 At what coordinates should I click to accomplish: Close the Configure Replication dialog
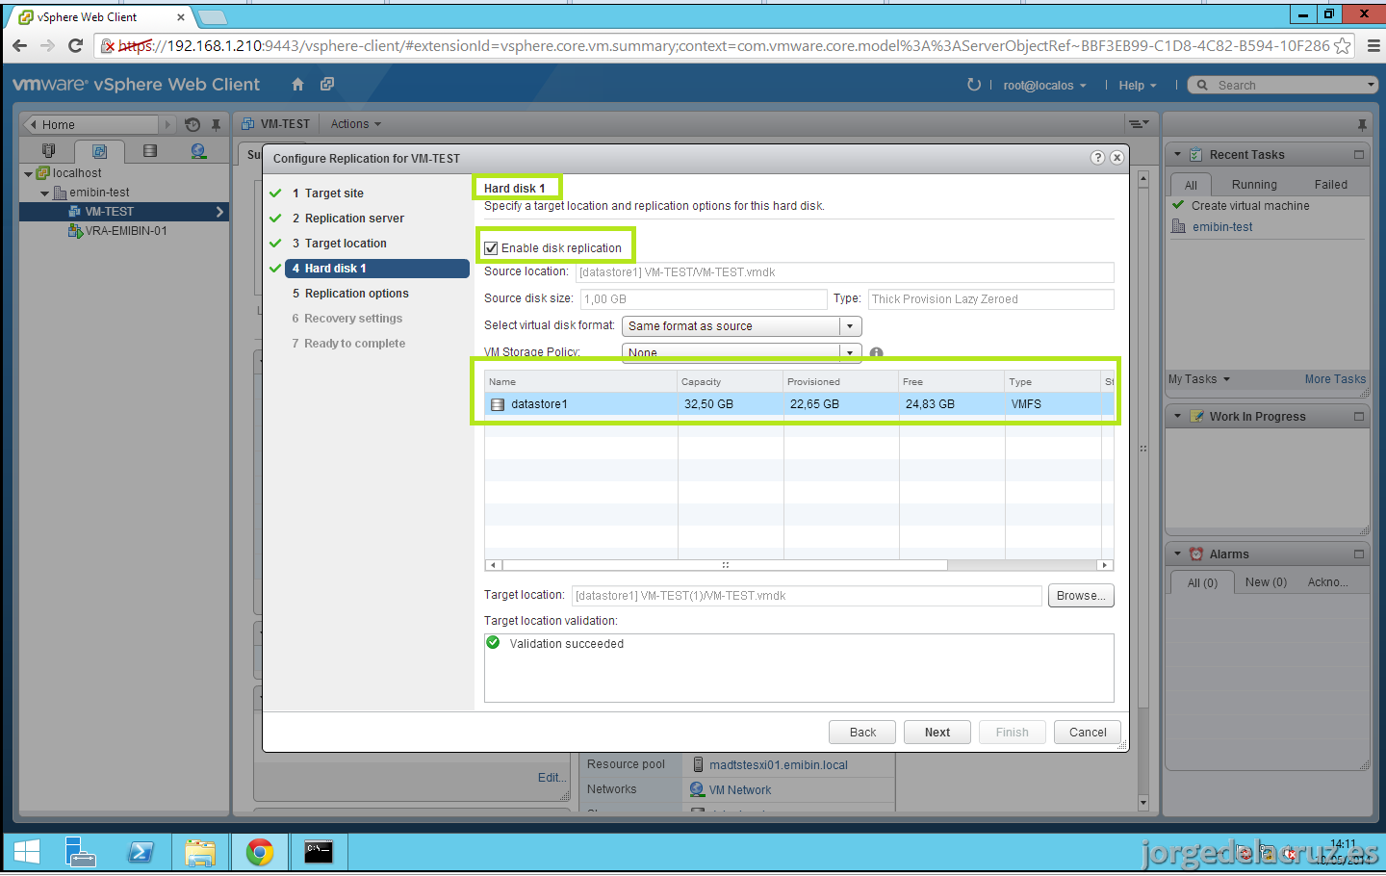click(1116, 158)
